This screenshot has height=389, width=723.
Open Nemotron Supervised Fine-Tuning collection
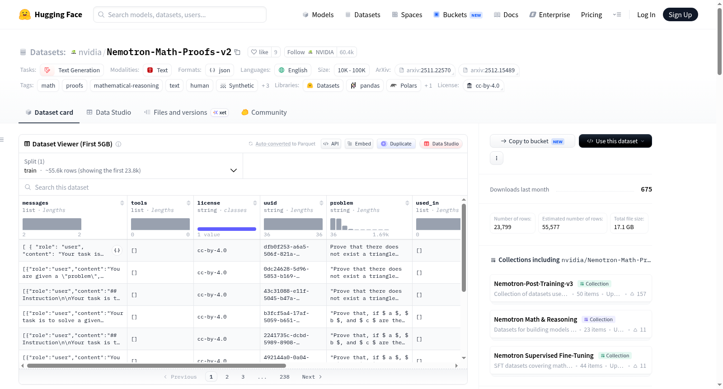[x=571, y=360]
